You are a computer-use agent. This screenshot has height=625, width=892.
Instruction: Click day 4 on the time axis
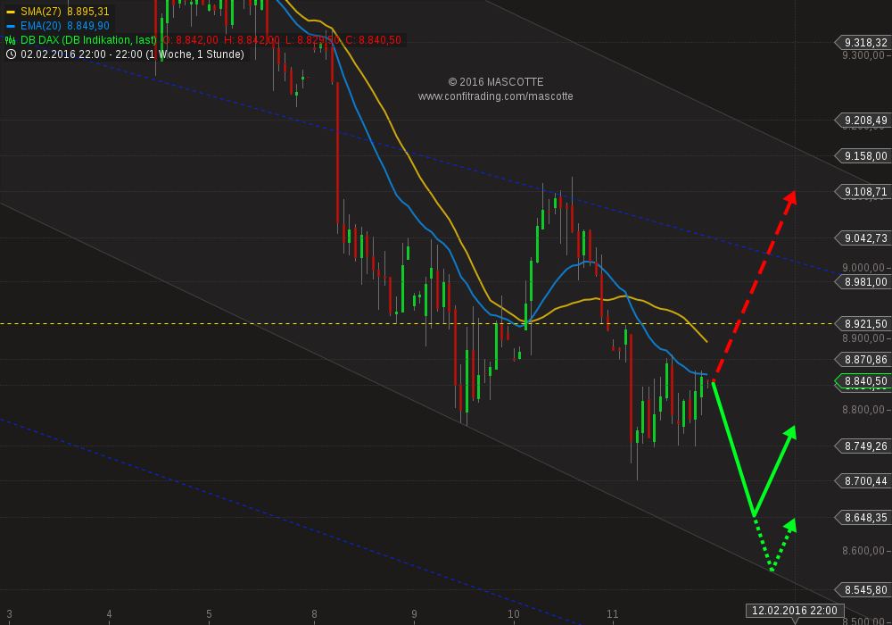(x=109, y=614)
